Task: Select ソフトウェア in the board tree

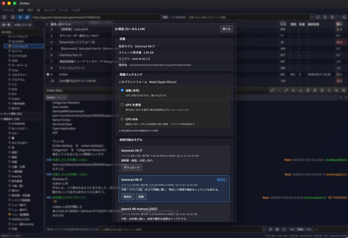Action: [24, 46]
